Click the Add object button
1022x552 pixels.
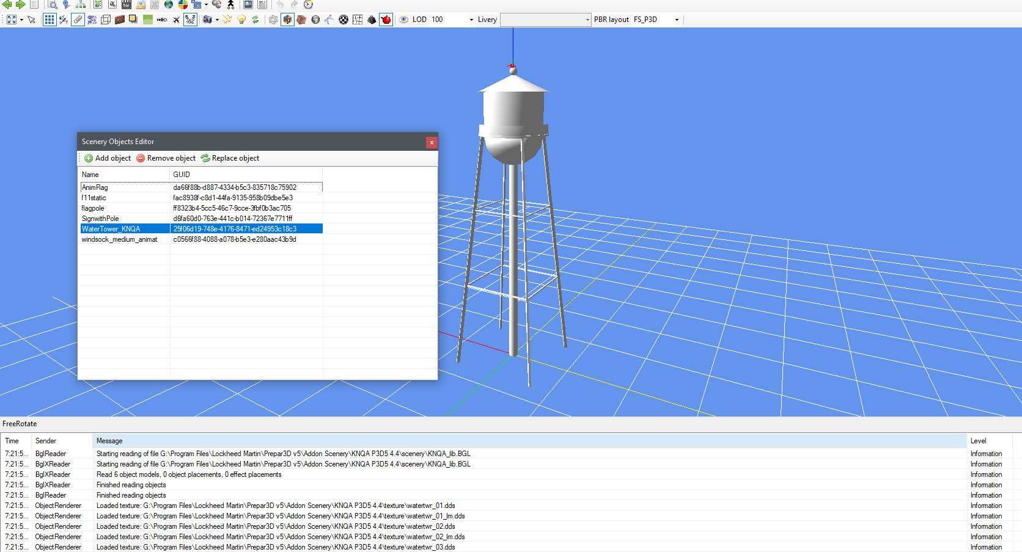coord(108,158)
